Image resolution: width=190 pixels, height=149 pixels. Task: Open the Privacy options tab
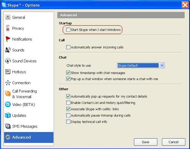click(x=29, y=28)
